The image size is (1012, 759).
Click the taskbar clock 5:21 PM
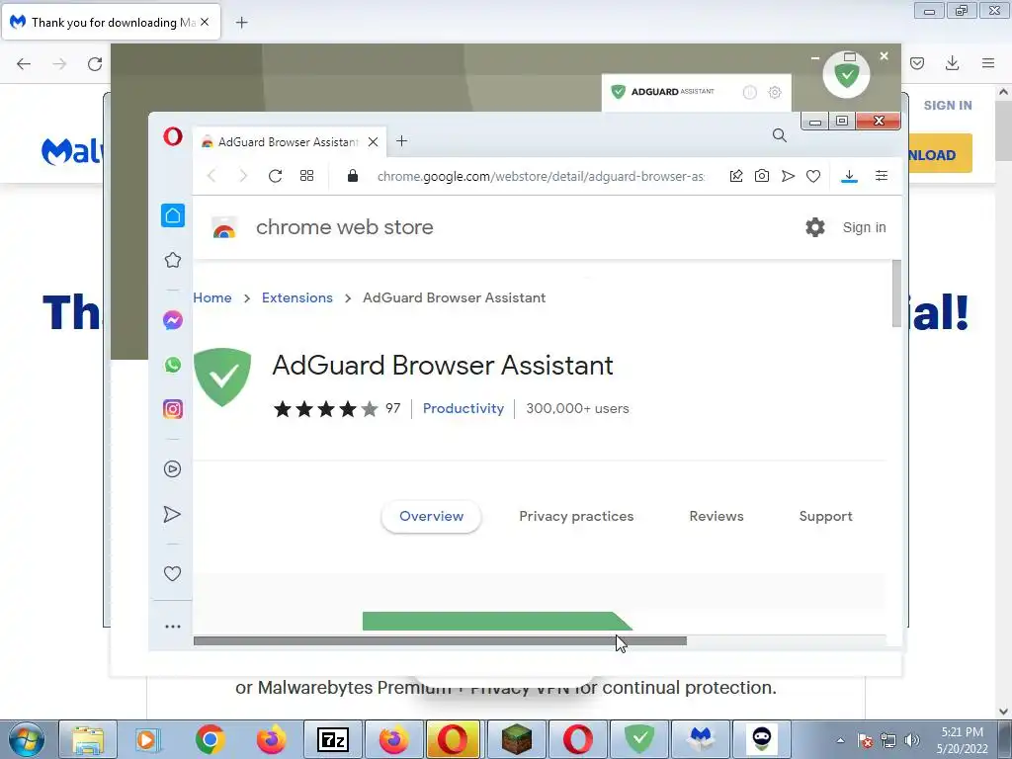point(962,732)
